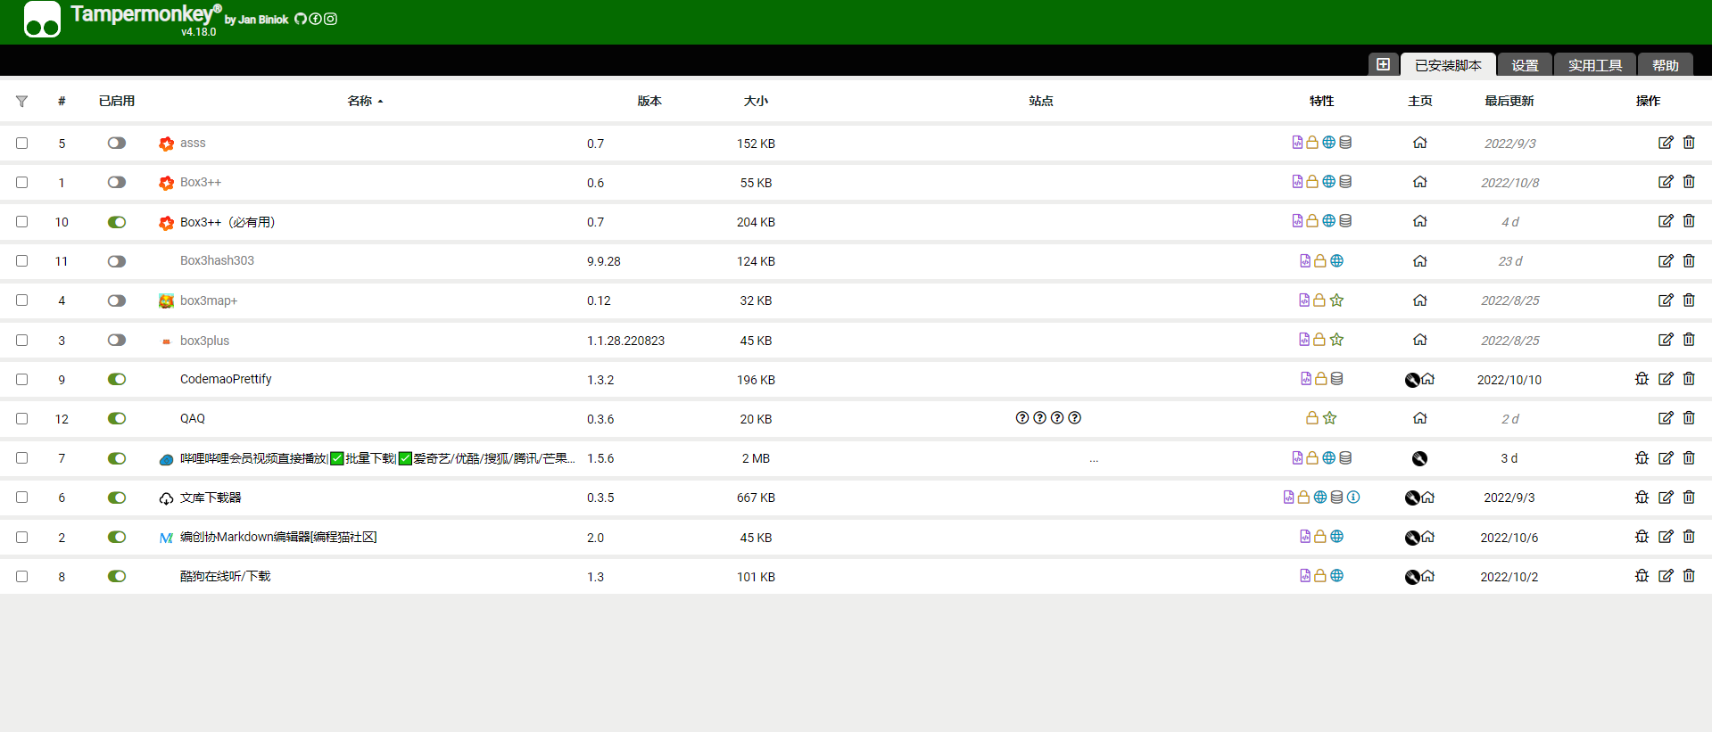Click the 2022/10/2 update date for 酷狗

coord(1509,577)
